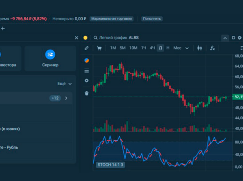This screenshot has height=181, width=243.
Task: Open the Скринер tool
Action: (x=50, y=58)
